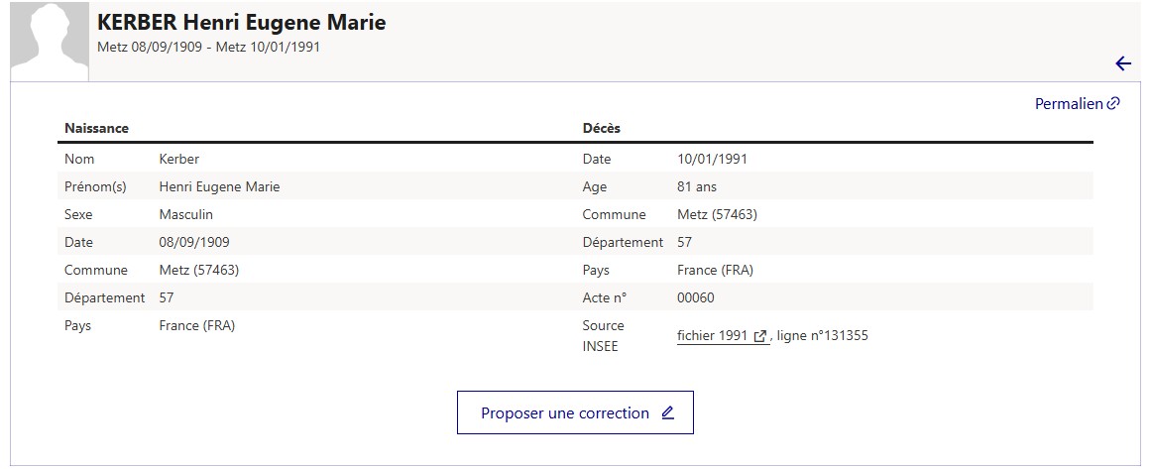
Task: Click the KERBER Henri Eugene Marie heading
Action: (x=241, y=22)
